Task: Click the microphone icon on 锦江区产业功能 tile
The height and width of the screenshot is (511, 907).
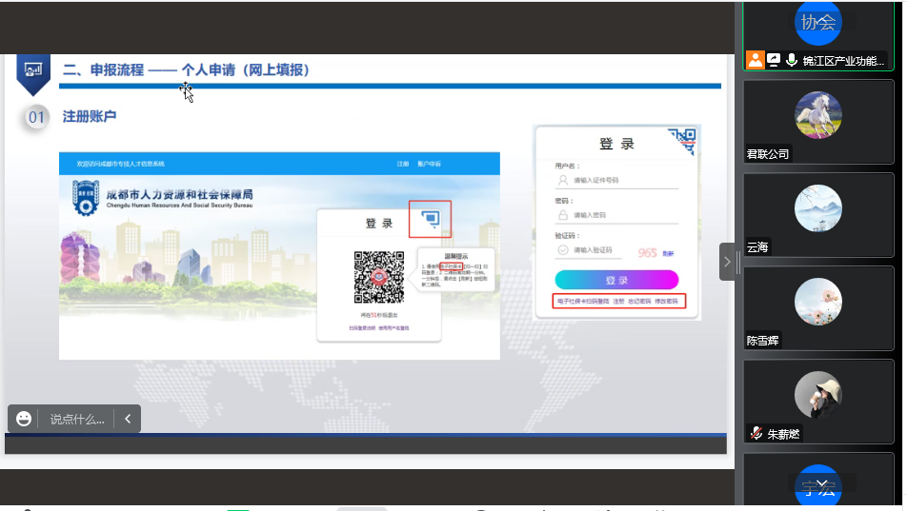Action: 792,60
